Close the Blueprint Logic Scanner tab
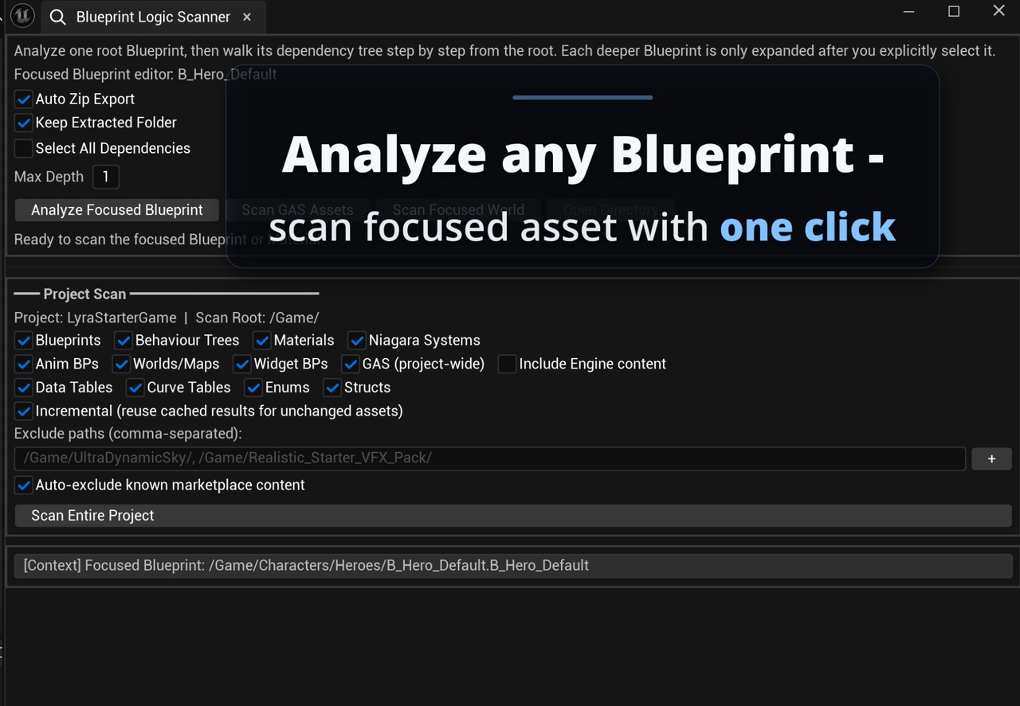The height and width of the screenshot is (706, 1020). click(247, 17)
